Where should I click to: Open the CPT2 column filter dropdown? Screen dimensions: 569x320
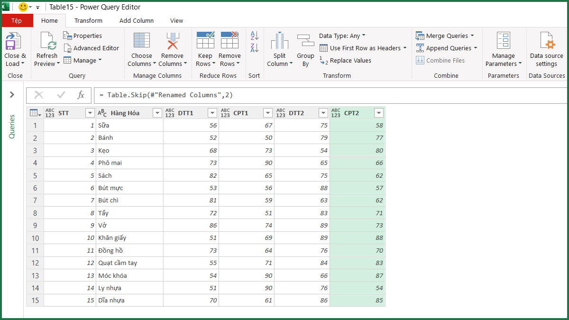click(x=378, y=113)
